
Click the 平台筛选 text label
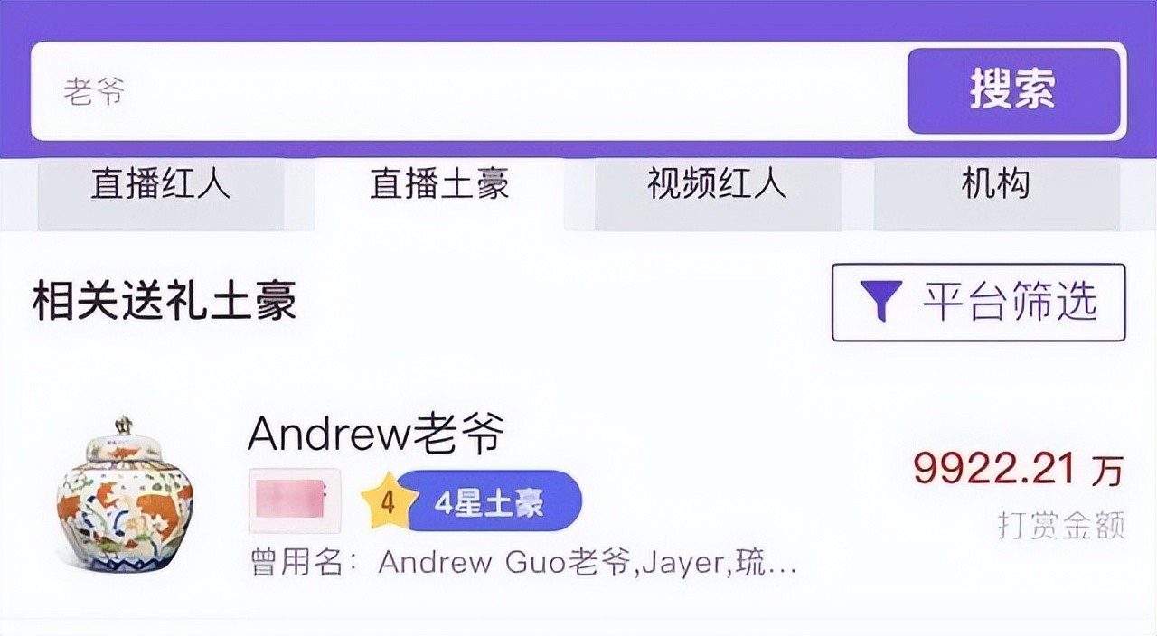coord(1010,302)
